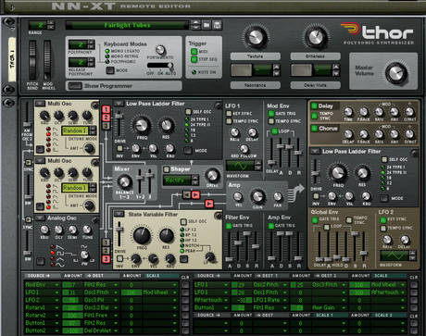Image resolution: width=426 pixels, height=336 pixels.
Task: Click the Delay Time knob
Action: [x=348, y=112]
